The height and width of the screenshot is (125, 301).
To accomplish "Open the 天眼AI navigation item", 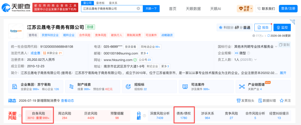I will coord(215,9).
